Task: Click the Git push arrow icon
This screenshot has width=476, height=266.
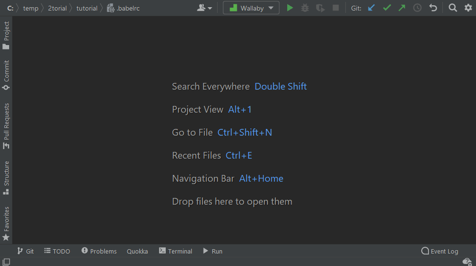Action: 402,8
